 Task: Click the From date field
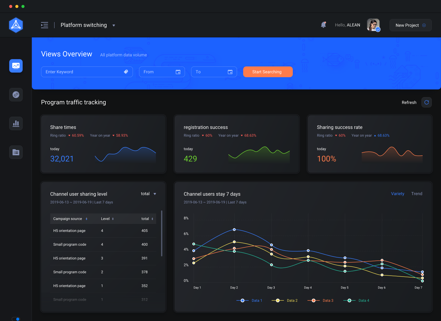[162, 72]
